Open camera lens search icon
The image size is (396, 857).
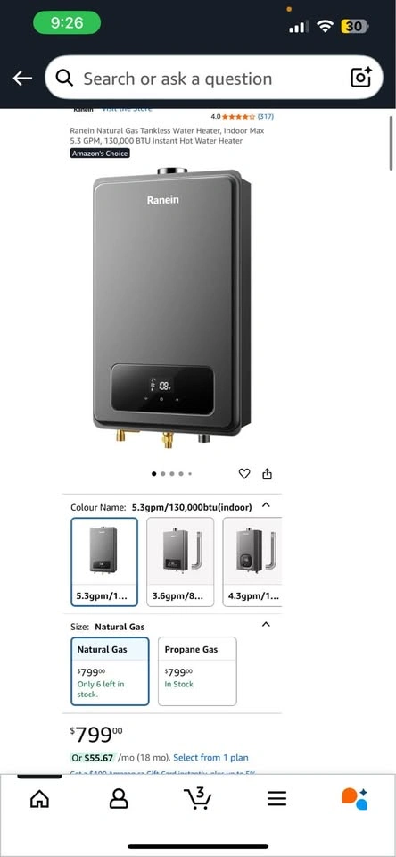pyautogui.click(x=361, y=78)
